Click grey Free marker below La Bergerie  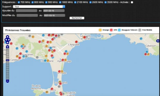point(59,86)
